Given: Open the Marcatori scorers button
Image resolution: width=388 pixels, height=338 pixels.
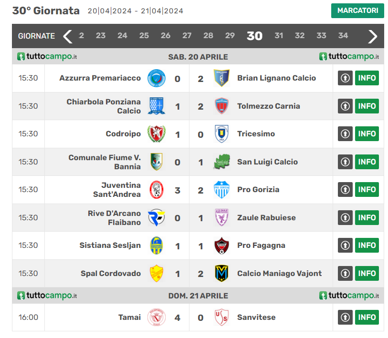Looking at the screenshot, I should click(x=357, y=10).
